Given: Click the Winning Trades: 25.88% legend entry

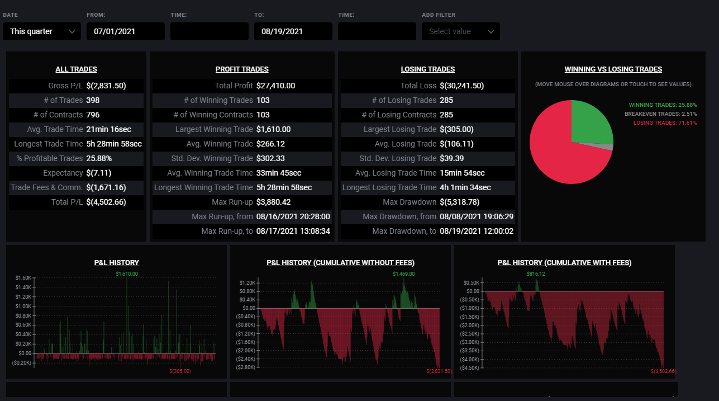Looking at the screenshot, I should pos(663,105).
